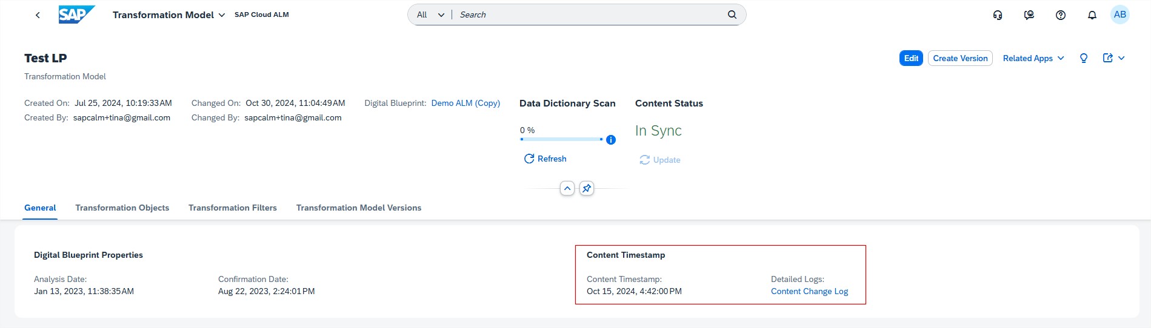
Task: Open the share/export menu icon
Action: [1113, 58]
